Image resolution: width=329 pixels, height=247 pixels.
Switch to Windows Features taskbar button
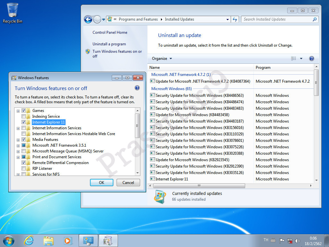click(x=108, y=241)
